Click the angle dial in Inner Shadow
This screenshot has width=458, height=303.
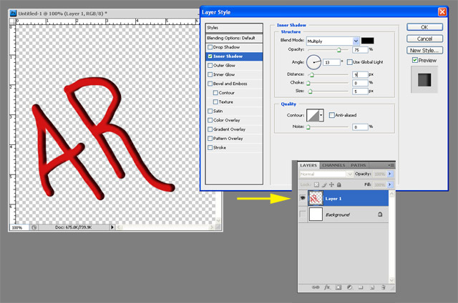[x=313, y=62]
